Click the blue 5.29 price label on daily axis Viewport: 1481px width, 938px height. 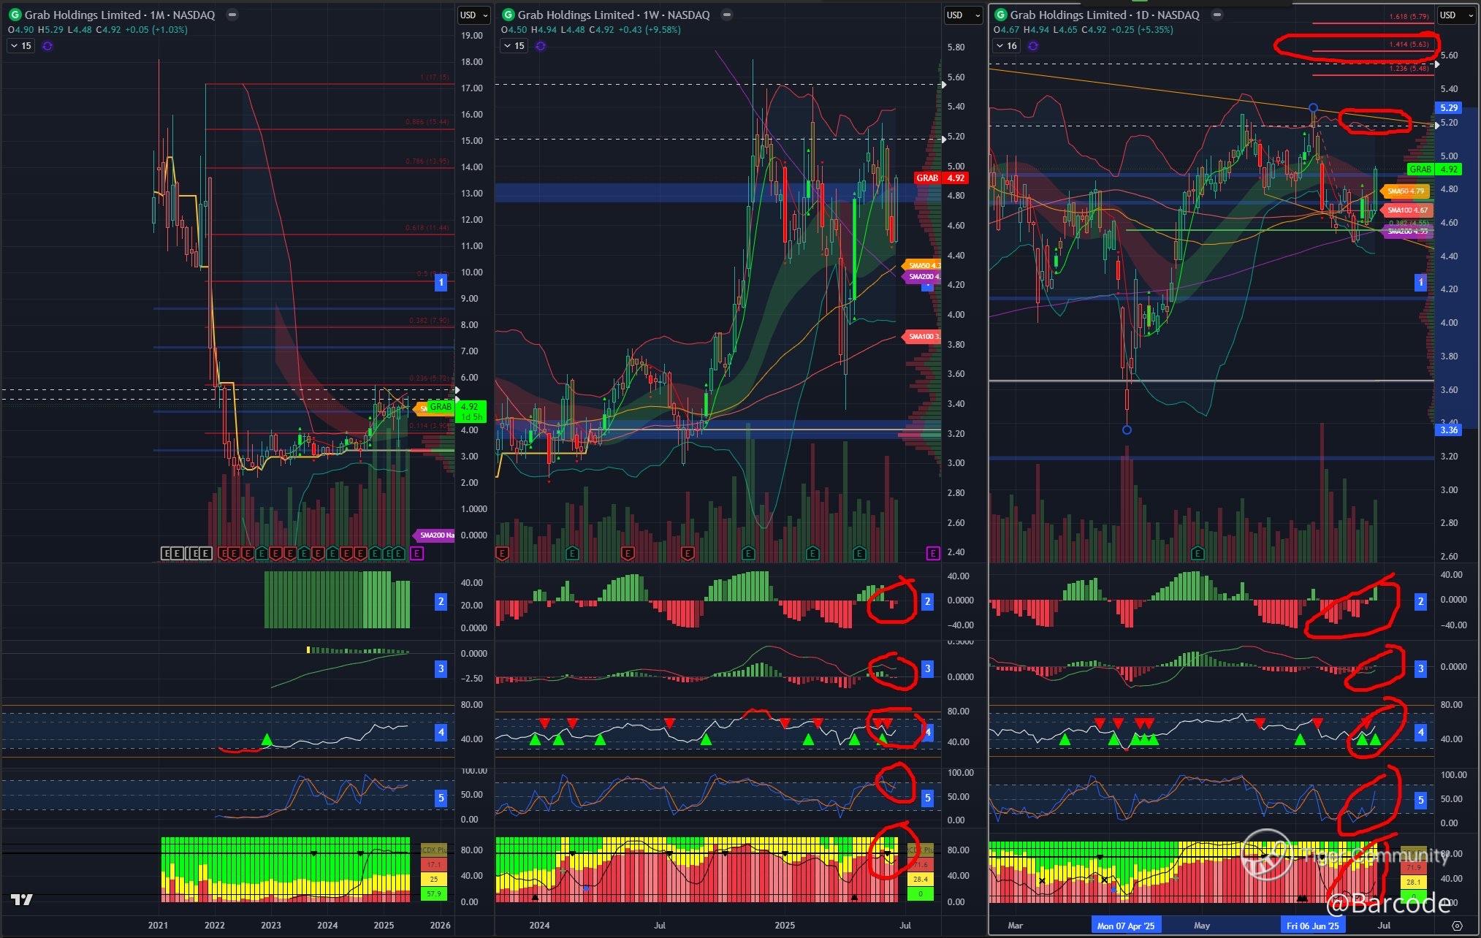(x=1448, y=107)
